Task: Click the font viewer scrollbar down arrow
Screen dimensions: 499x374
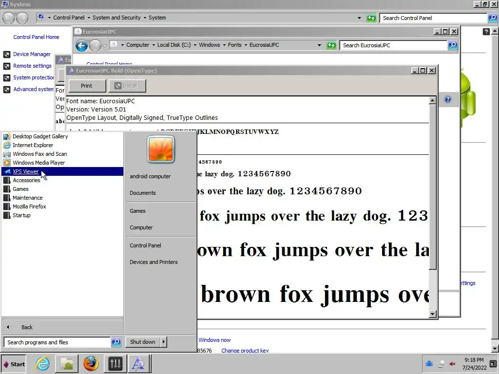Action: point(432,314)
